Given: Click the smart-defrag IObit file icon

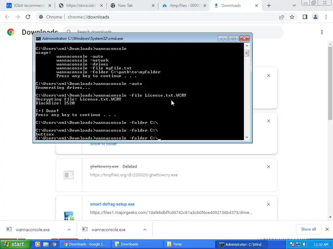Looking at the screenshot, I should click(x=69, y=216).
